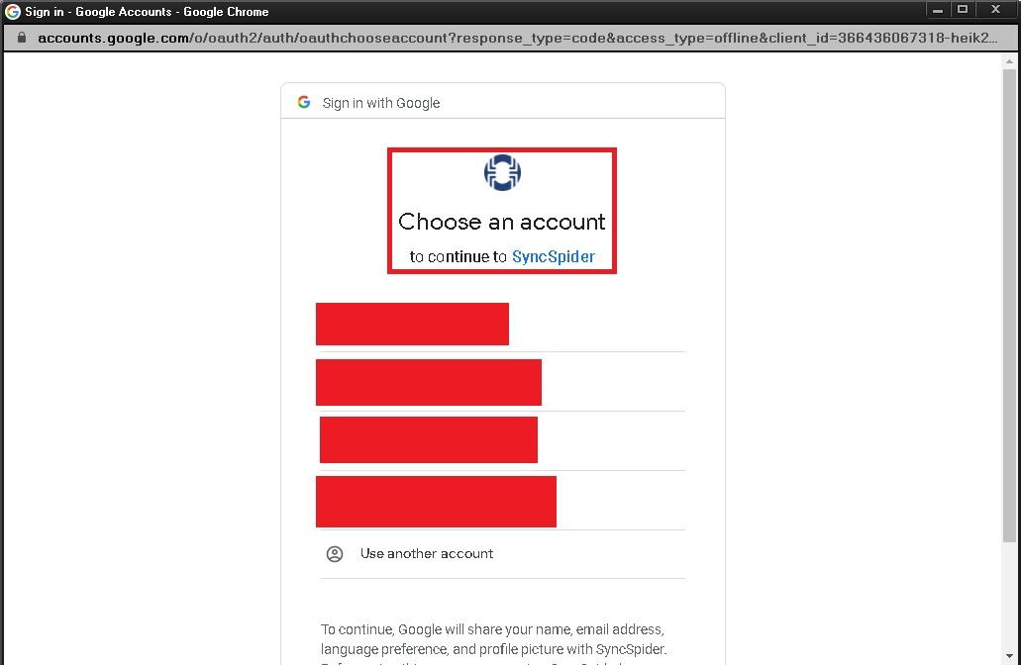Image resolution: width=1021 pixels, height=665 pixels.
Task: Click the Google favicon in the title bar
Action: pos(12,12)
